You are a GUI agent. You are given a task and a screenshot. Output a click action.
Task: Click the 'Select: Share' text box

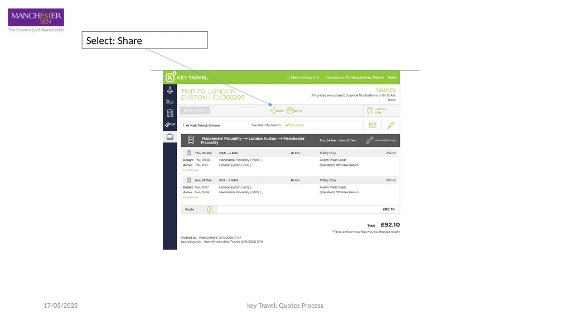click(x=145, y=40)
